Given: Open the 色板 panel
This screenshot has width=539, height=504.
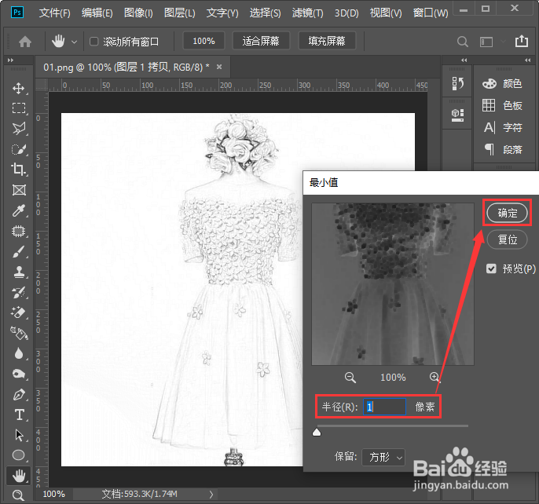Looking at the screenshot, I should pos(502,105).
